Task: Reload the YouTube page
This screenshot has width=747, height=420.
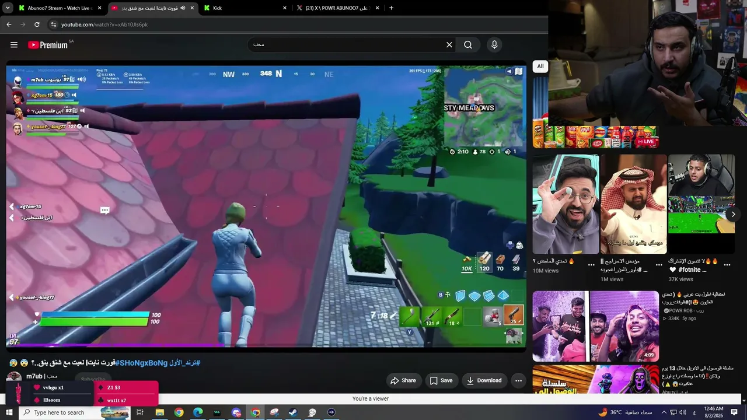Action: pos(37,24)
